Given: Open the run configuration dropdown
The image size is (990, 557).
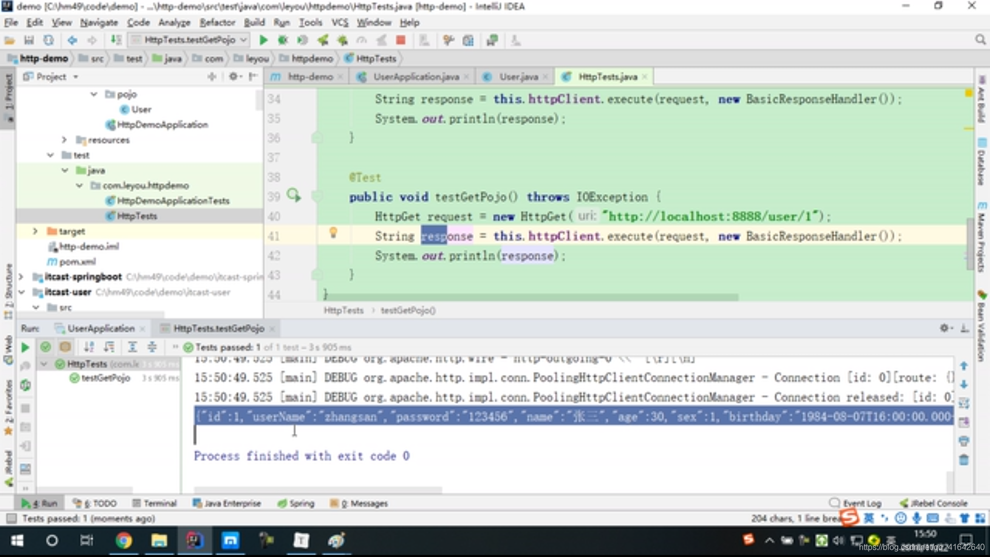Looking at the screenshot, I should 189,40.
